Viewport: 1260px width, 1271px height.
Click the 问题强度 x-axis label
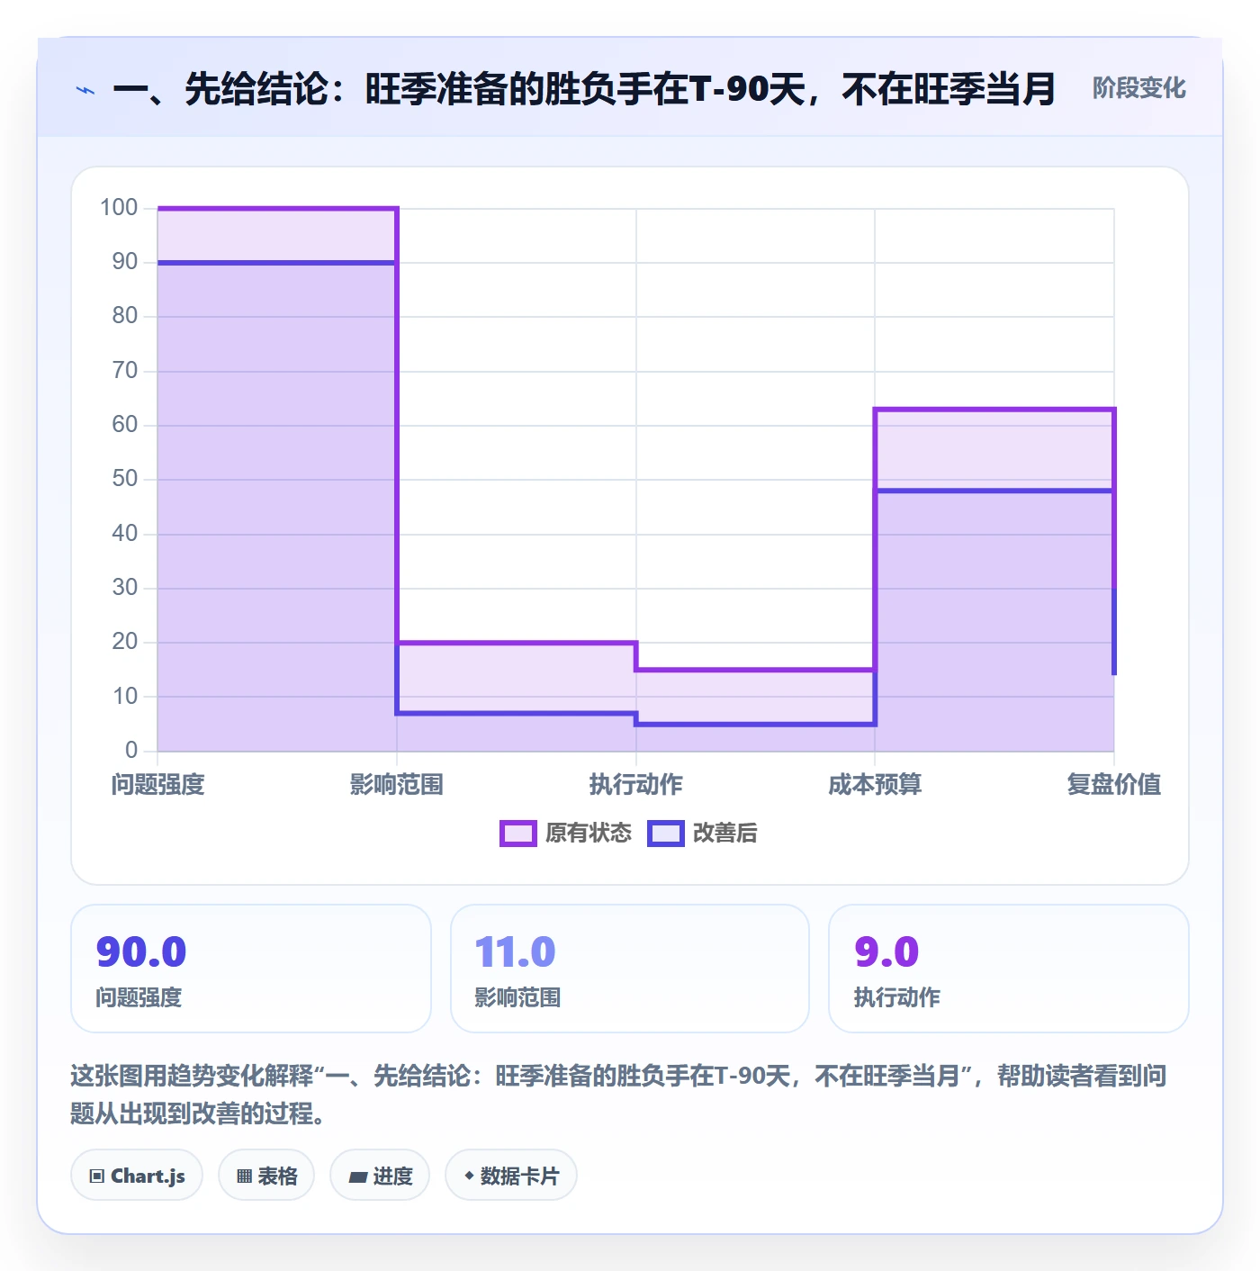click(x=158, y=785)
